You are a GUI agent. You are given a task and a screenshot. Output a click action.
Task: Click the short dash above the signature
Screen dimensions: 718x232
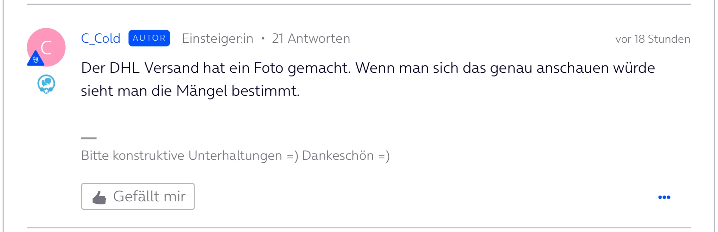(89, 138)
